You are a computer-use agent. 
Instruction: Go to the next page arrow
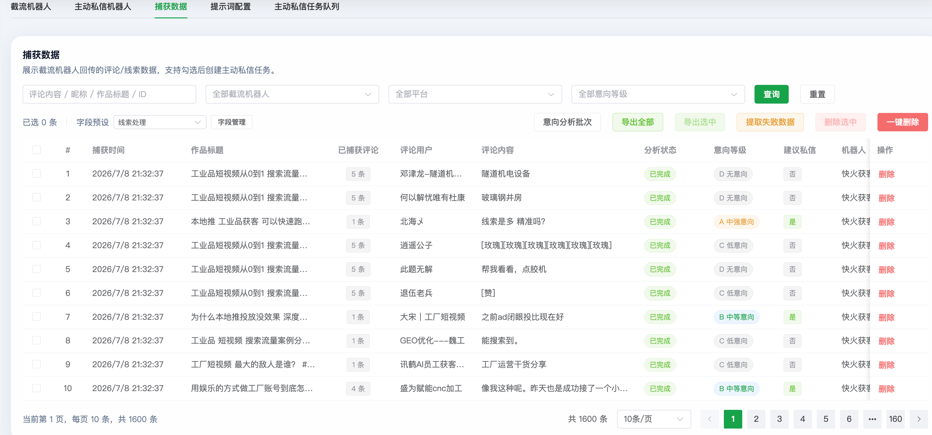[919, 419]
